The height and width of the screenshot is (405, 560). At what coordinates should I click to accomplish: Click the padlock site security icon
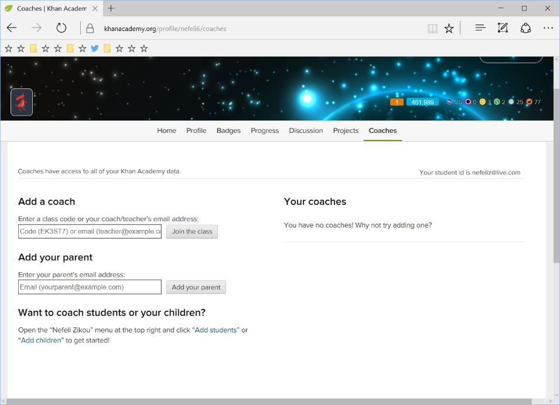[x=90, y=28]
